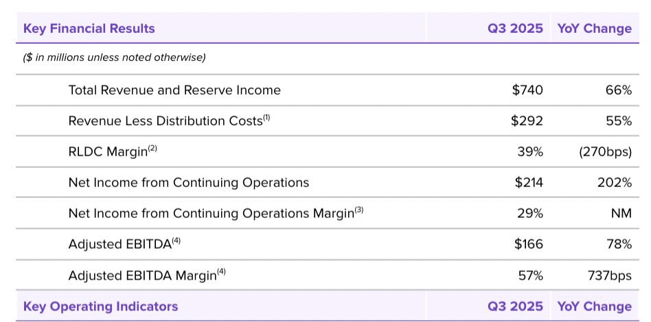Click the 57% Adjusted EBITDA Margin value
The width and height of the screenshot is (651, 322).
pyautogui.click(x=530, y=275)
